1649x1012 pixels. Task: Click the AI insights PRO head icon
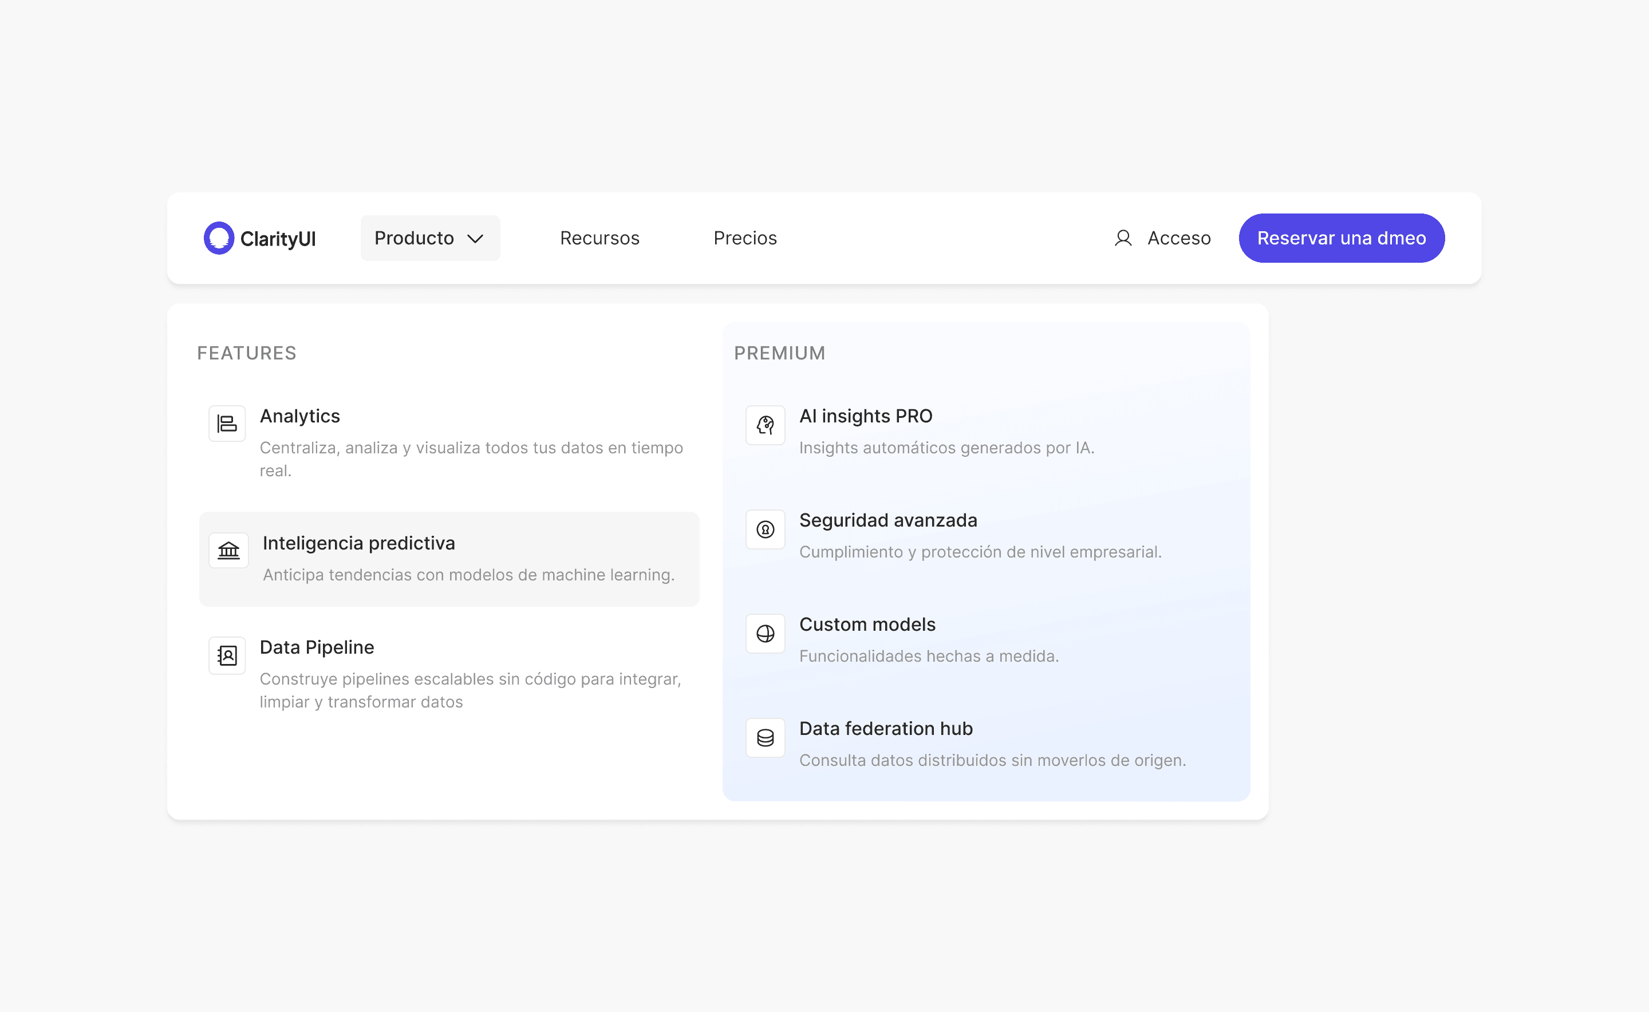click(766, 425)
